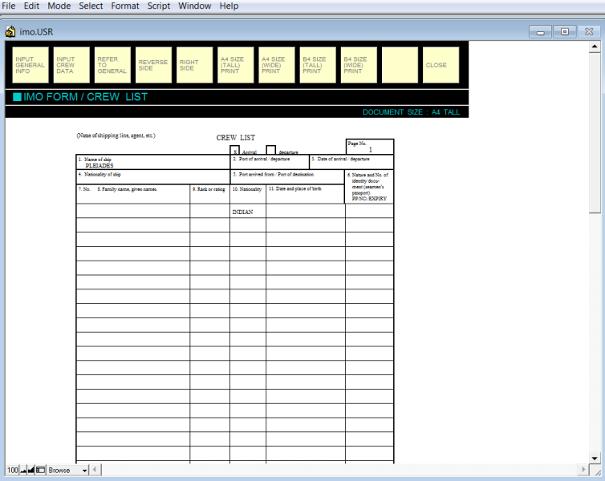The height and width of the screenshot is (481, 605).
Task: Check the departure checkbox
Action: [271, 151]
